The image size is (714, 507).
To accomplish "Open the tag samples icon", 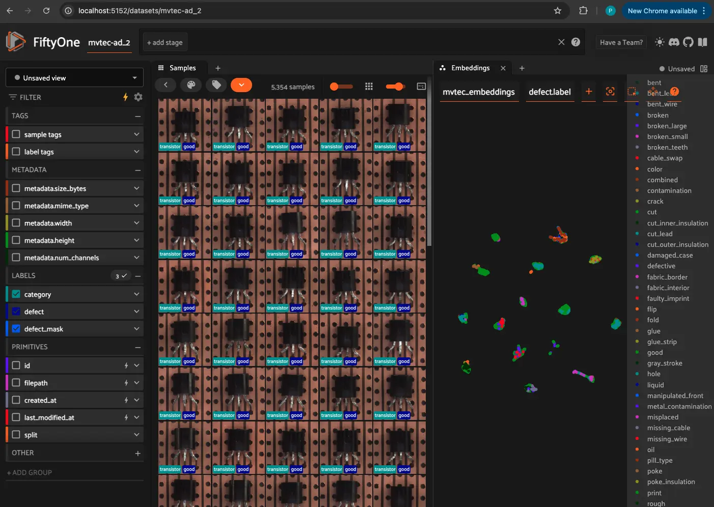I will tap(216, 85).
